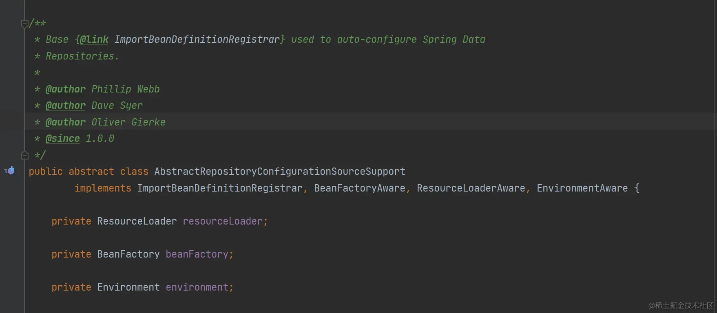Click the BeanFactory field type
Viewport: 717px width, 313px height.
[x=128, y=254]
